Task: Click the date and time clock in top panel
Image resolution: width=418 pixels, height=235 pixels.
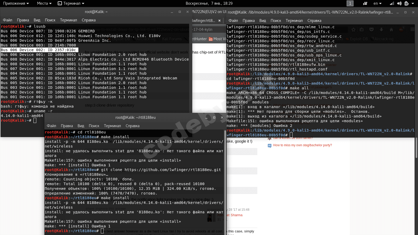Action: [209, 3]
